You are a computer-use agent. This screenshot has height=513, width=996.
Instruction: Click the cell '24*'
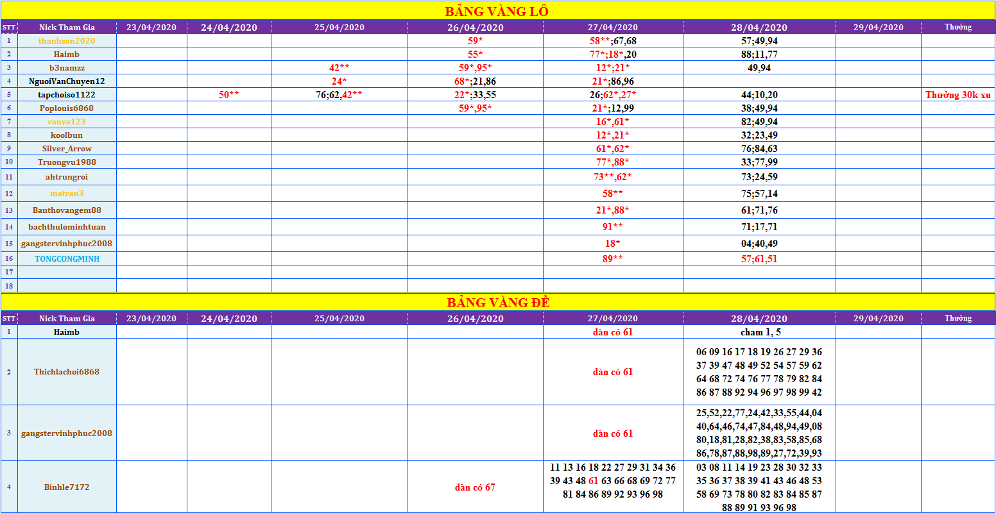coord(339,81)
